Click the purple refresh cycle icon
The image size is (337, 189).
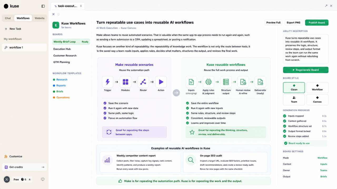pos(109,132)
